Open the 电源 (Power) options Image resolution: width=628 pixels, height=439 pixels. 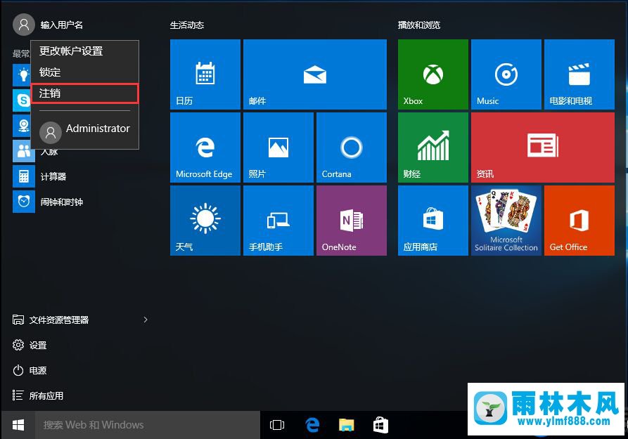[x=30, y=371]
